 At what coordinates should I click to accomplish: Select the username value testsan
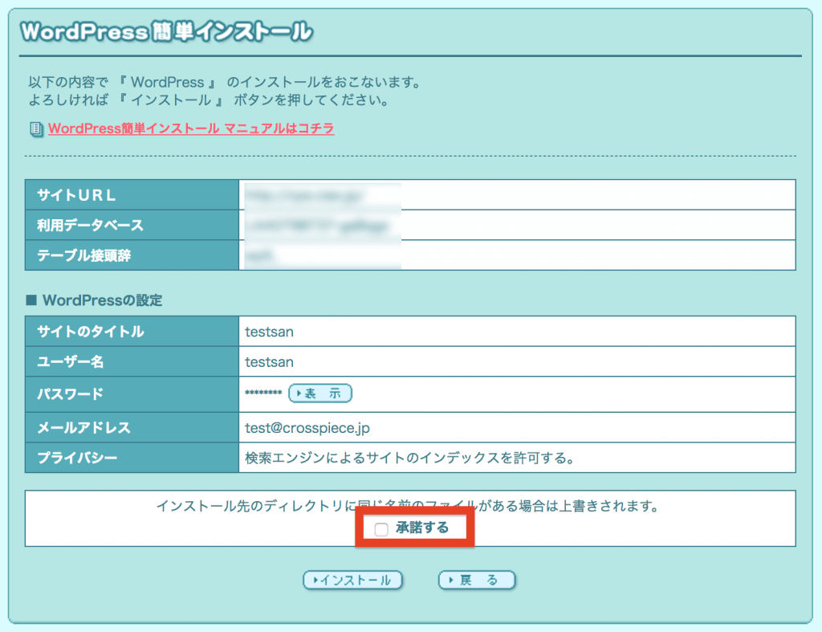tap(269, 362)
